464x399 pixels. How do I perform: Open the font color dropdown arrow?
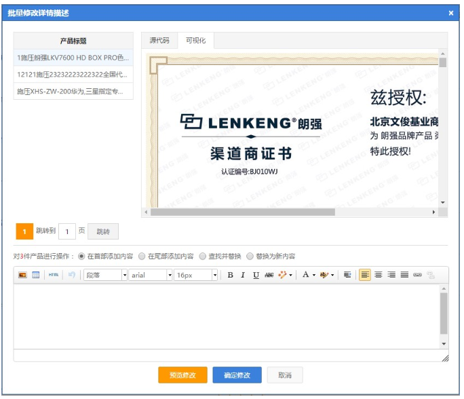[314, 275]
